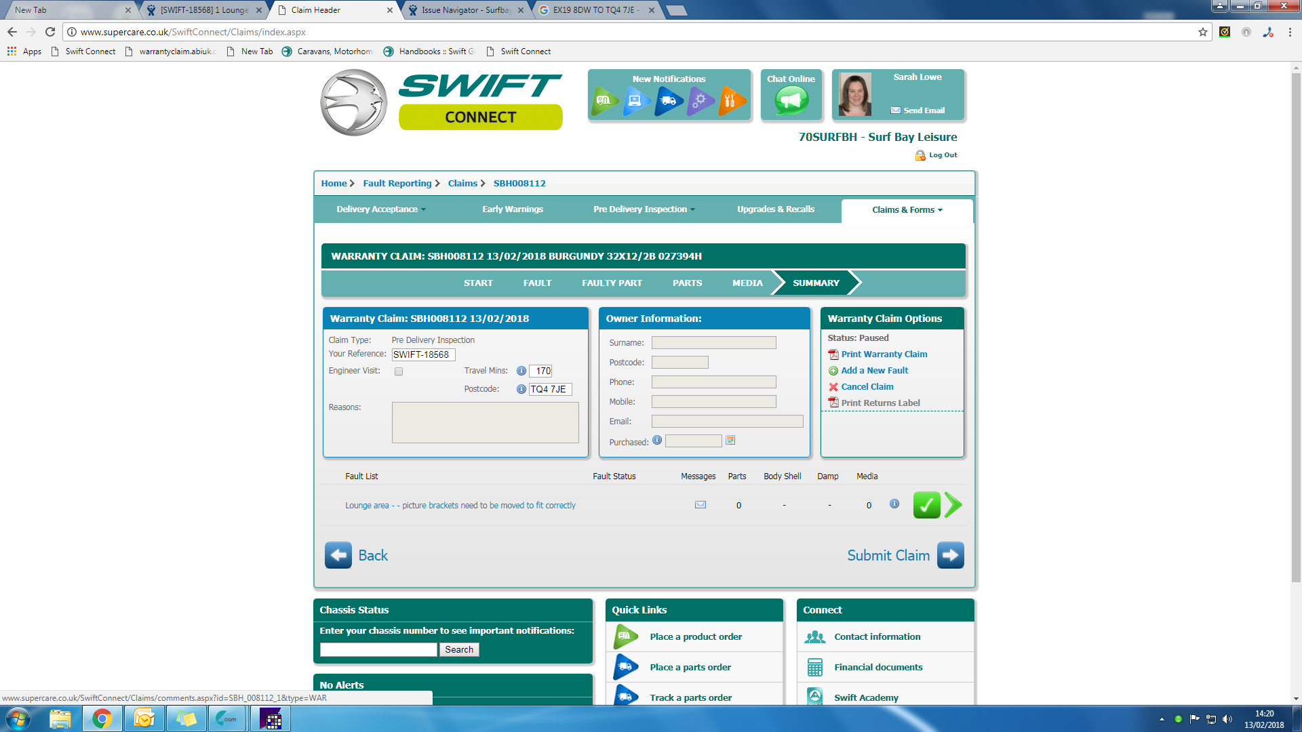Image resolution: width=1302 pixels, height=732 pixels.
Task: Click the Travel Mins info icon
Action: click(x=521, y=371)
